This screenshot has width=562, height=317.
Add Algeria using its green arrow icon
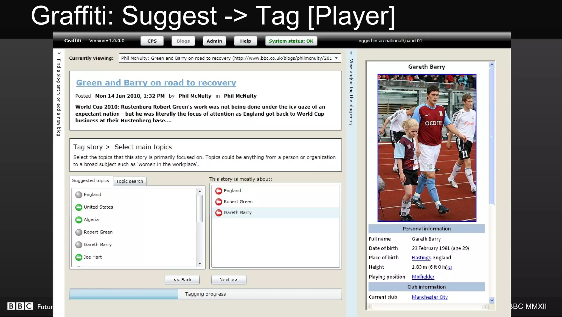pos(79,220)
